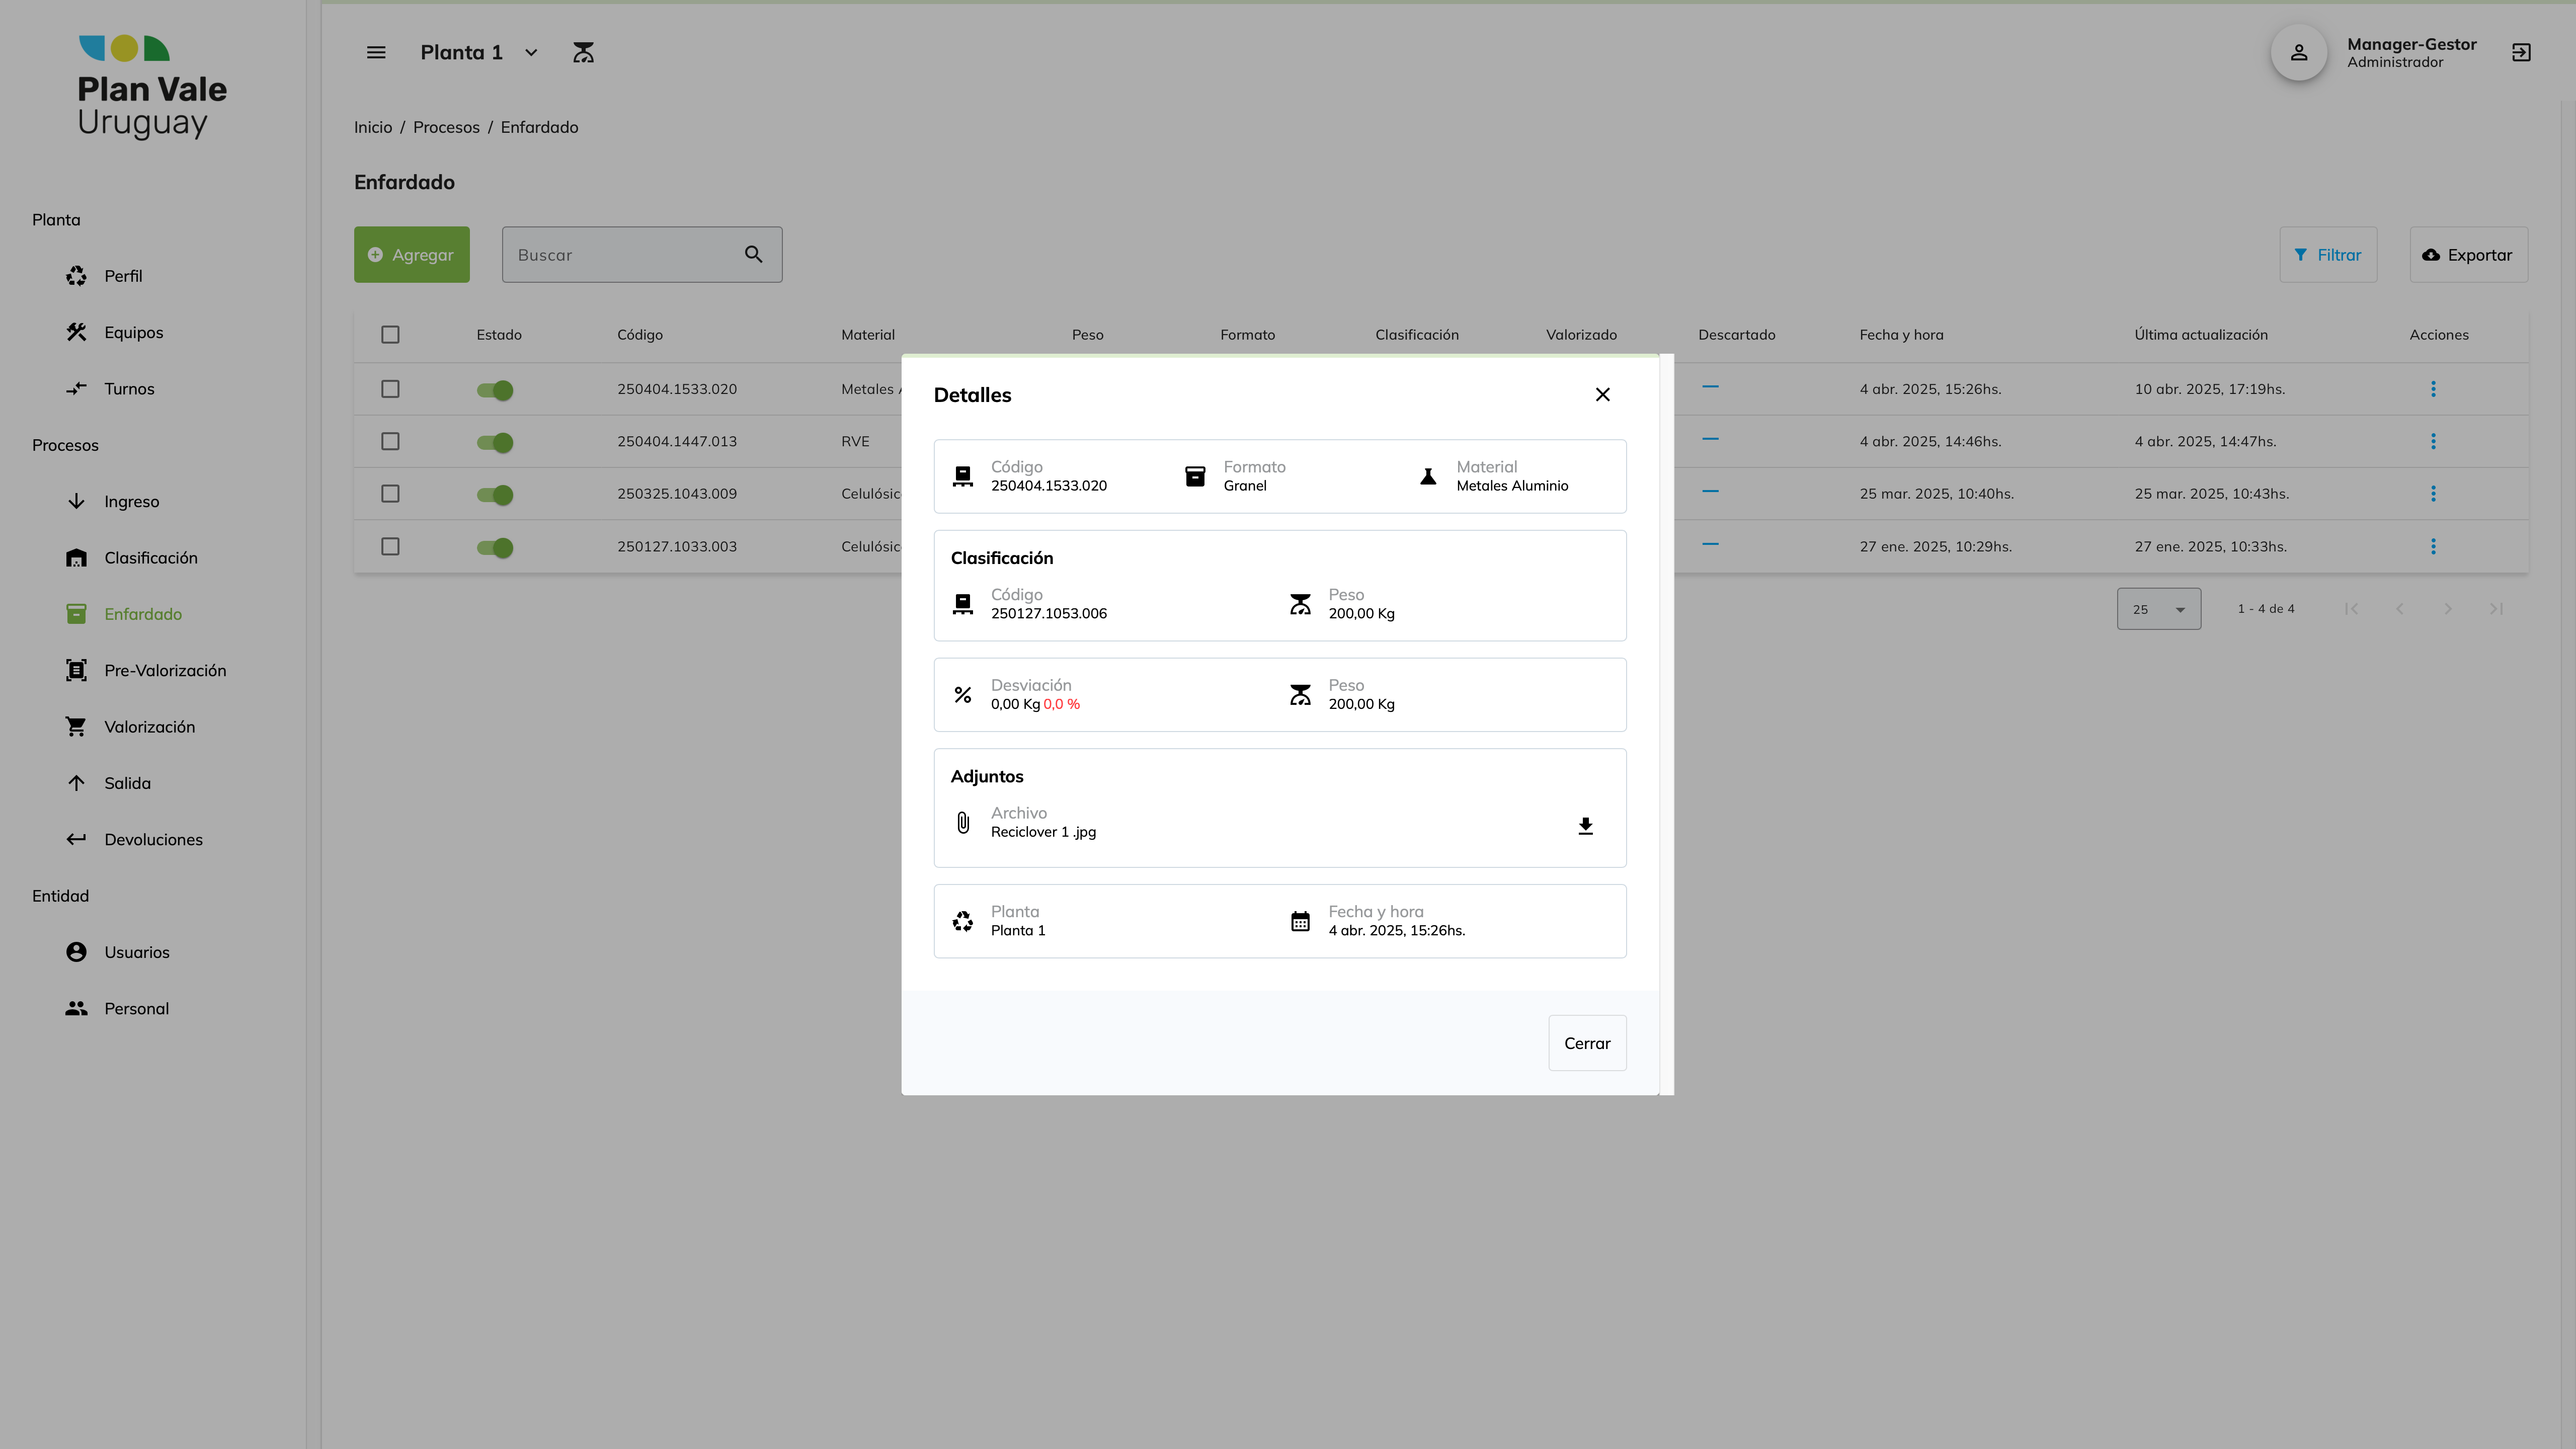
Task: Click the Material flask icon in Detalles
Action: [1428, 476]
